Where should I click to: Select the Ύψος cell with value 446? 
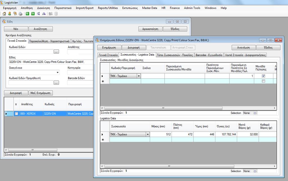pyautogui.click(x=204, y=135)
